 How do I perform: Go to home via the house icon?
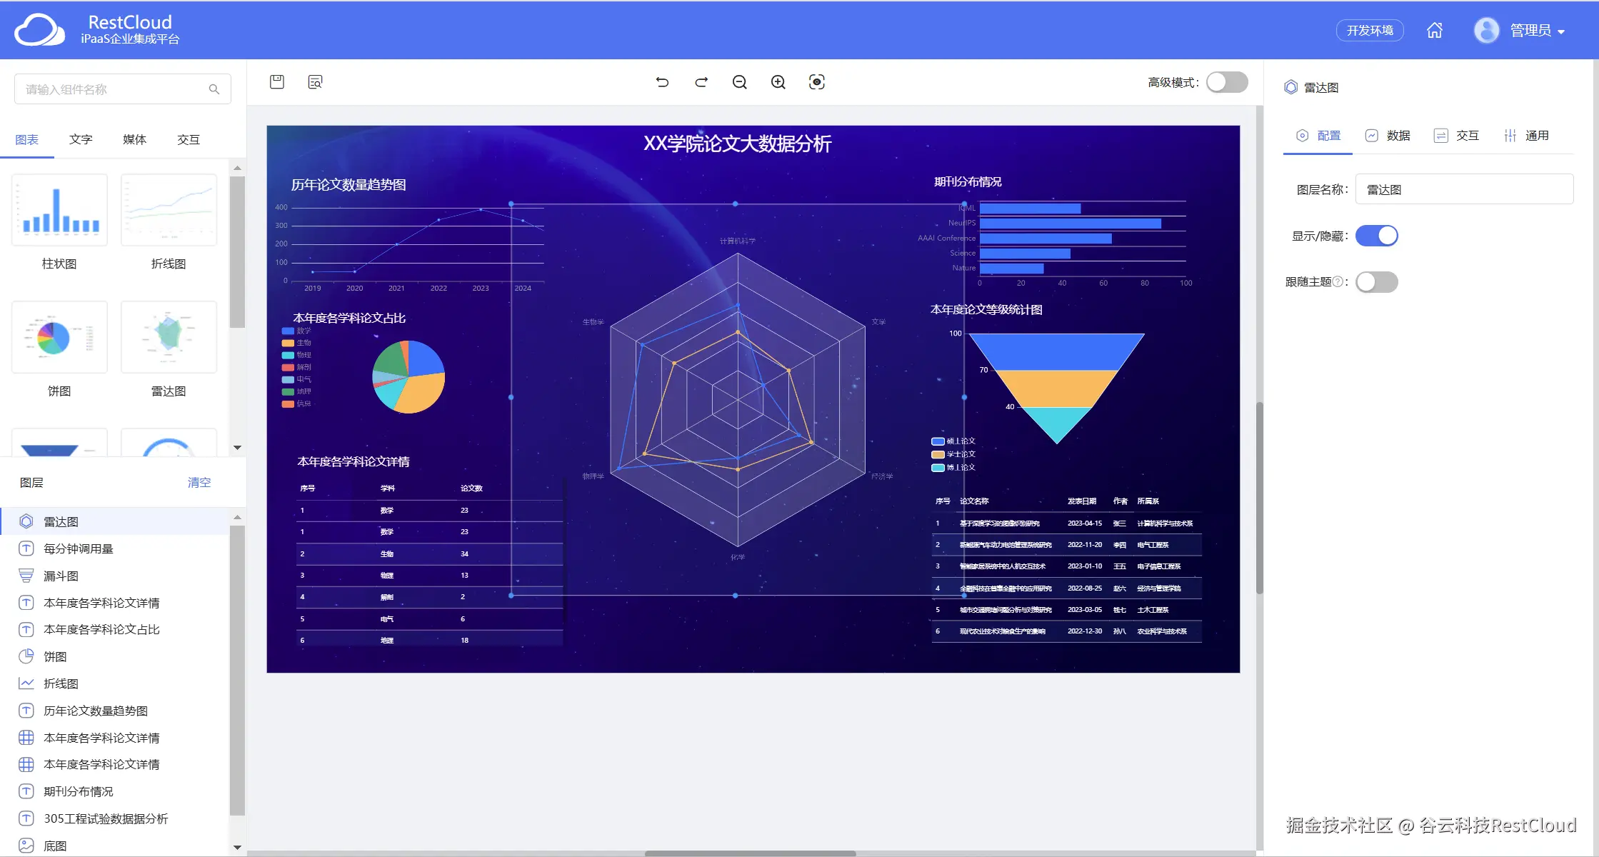1435,30
